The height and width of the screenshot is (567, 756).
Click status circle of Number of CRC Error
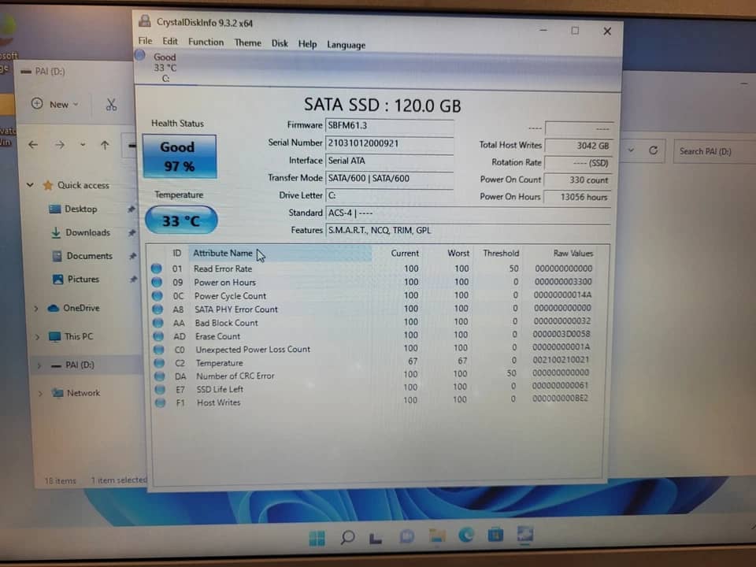click(x=160, y=376)
